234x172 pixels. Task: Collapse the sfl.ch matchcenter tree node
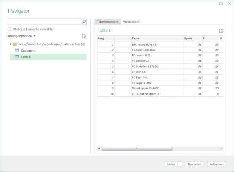10,44
